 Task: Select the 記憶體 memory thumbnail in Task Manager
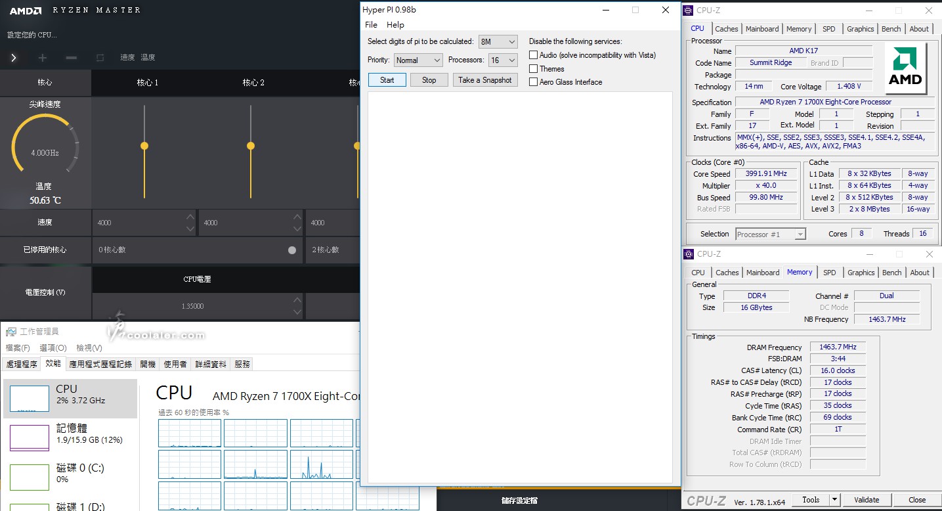(30, 438)
